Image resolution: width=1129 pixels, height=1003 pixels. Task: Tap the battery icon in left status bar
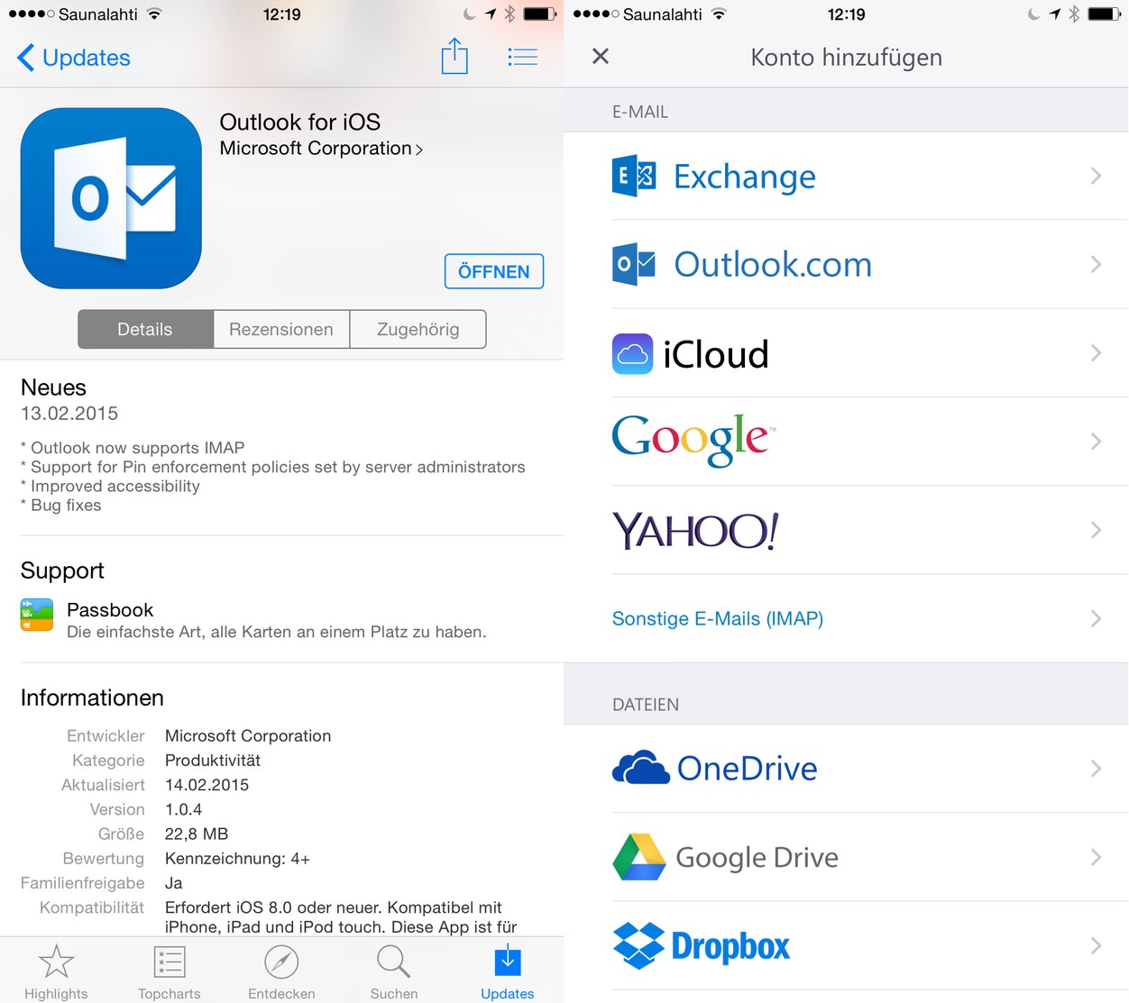click(x=540, y=14)
